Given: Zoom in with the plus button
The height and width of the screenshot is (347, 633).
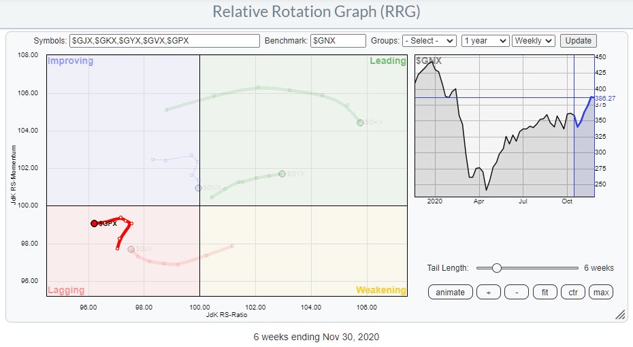Looking at the screenshot, I should 488,293.
